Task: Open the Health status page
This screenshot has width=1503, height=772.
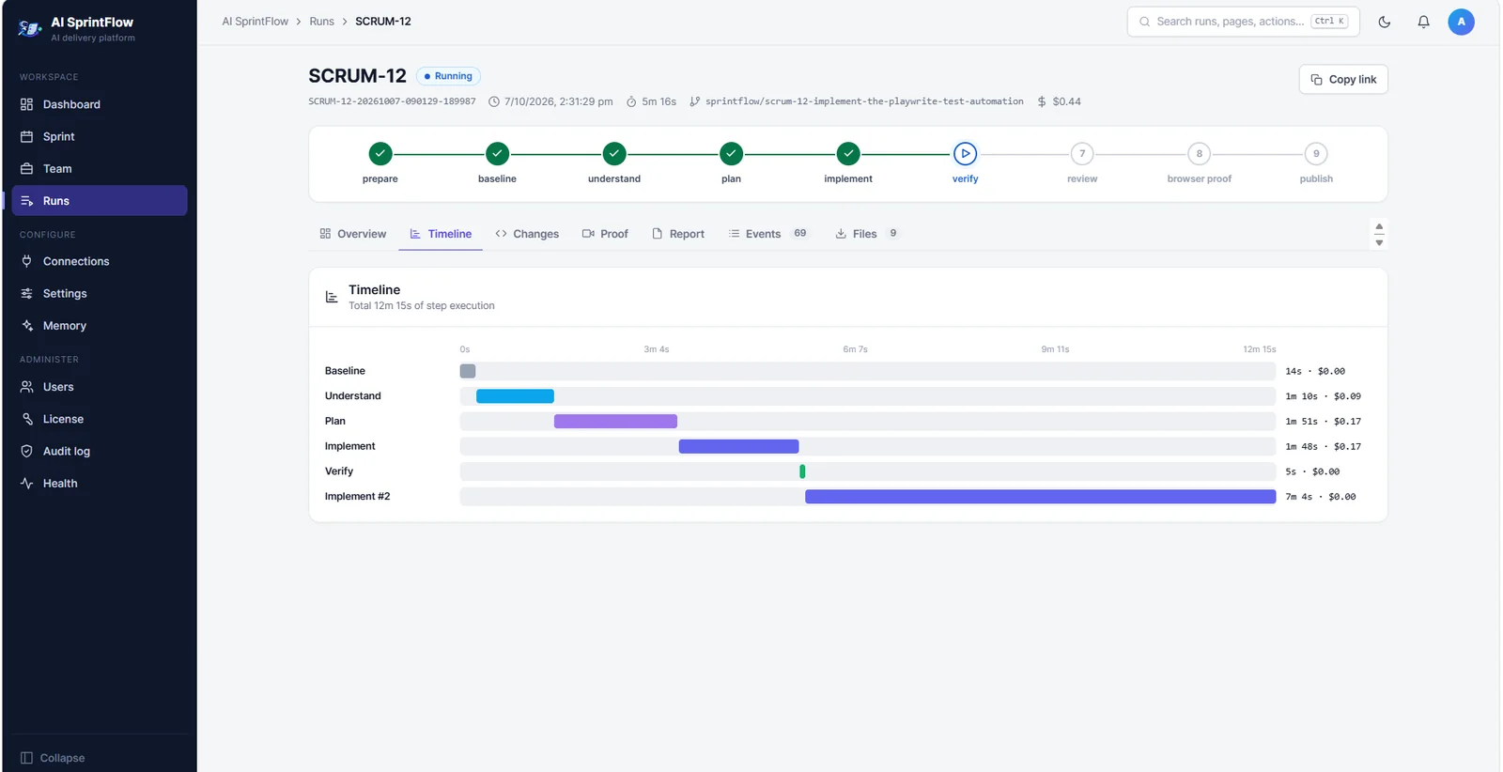Action: (x=99, y=484)
